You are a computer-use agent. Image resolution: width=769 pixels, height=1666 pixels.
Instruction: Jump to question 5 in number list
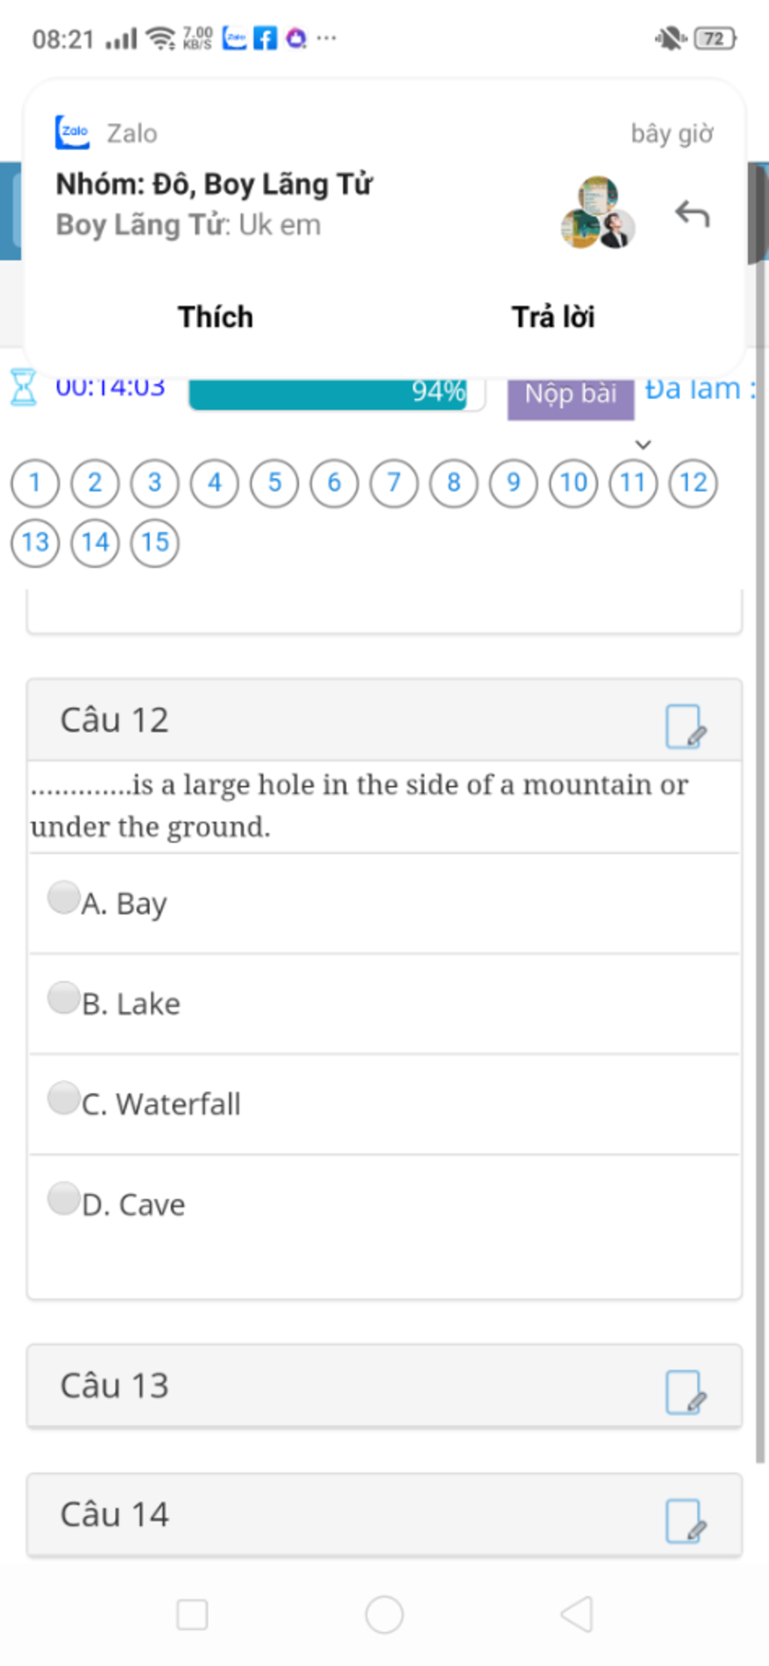coord(274,482)
